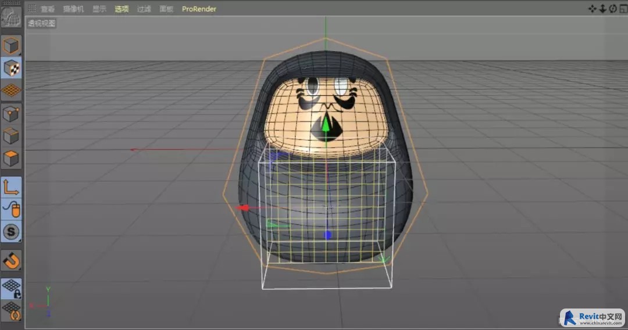Toggle the Enable Axis L-shaped icon
The image size is (628, 330).
tap(11, 187)
